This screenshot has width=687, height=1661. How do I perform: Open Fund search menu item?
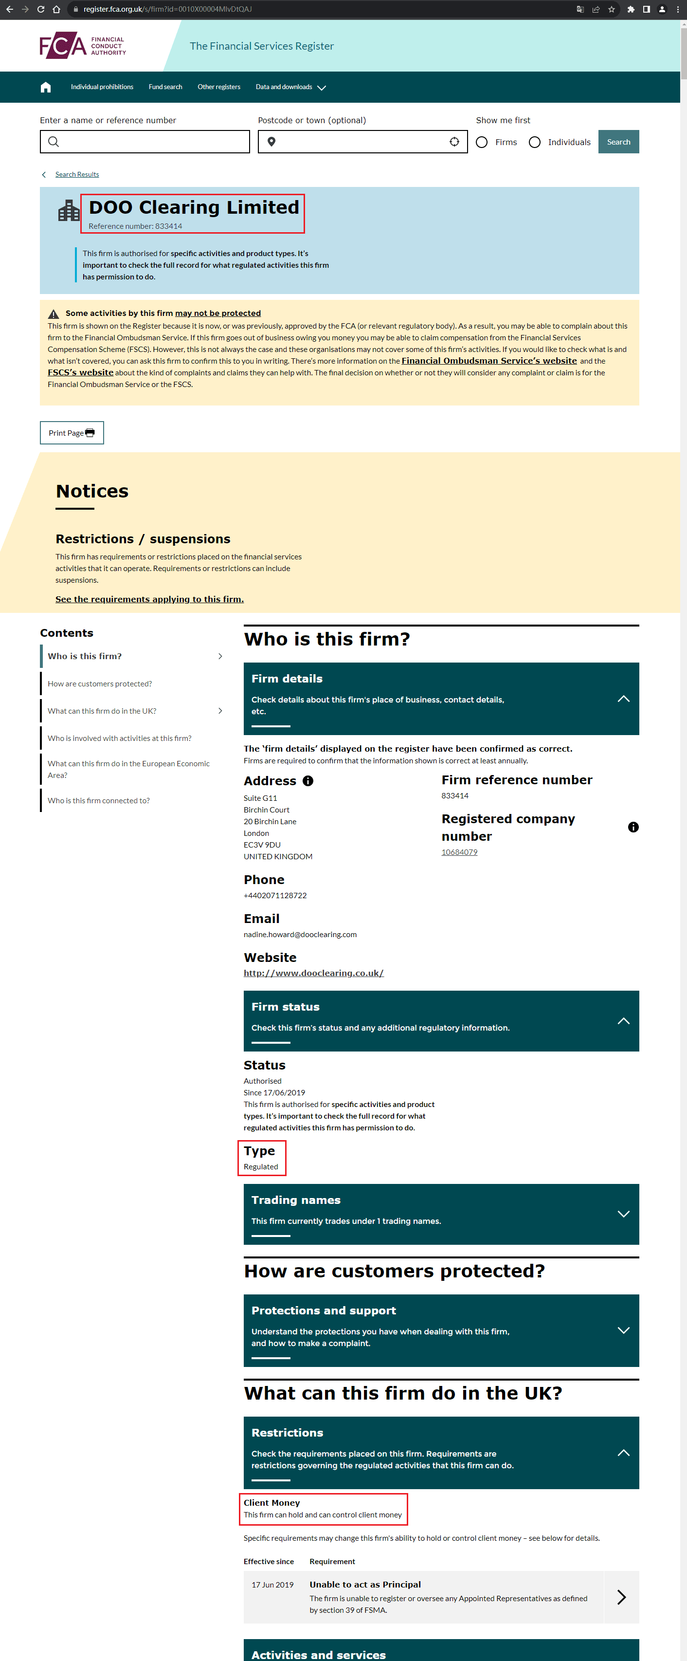[165, 87]
